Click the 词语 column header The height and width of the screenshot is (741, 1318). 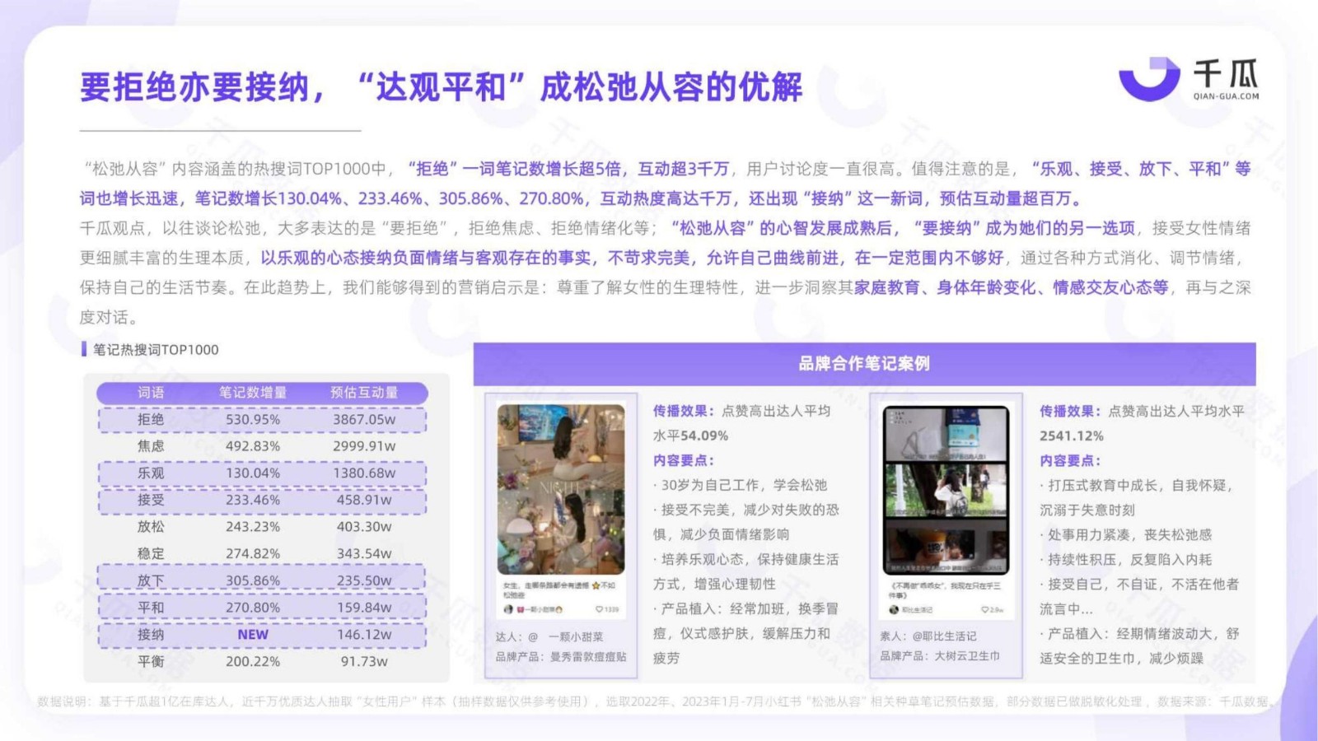tap(151, 393)
